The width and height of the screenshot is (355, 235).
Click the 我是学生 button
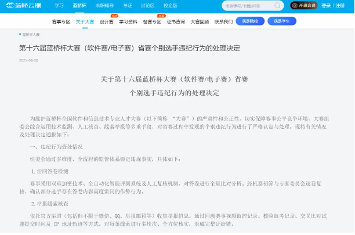coord(282,21)
